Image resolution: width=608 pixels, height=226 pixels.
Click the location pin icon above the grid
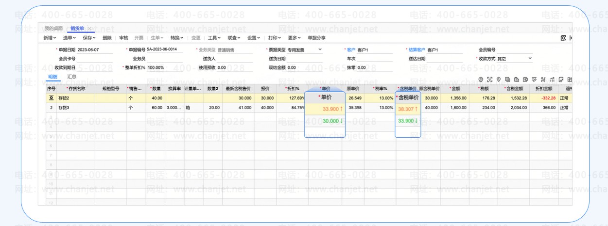(499, 80)
